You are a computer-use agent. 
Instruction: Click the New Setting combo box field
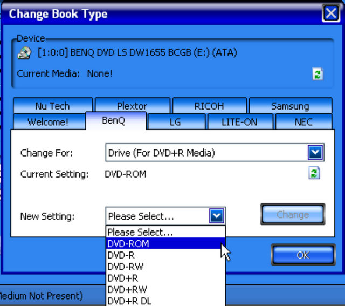point(165,216)
